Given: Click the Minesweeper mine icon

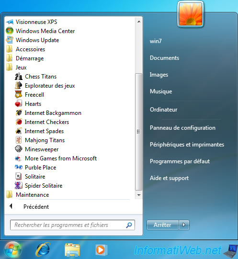Looking at the screenshot, I should click(19, 149).
